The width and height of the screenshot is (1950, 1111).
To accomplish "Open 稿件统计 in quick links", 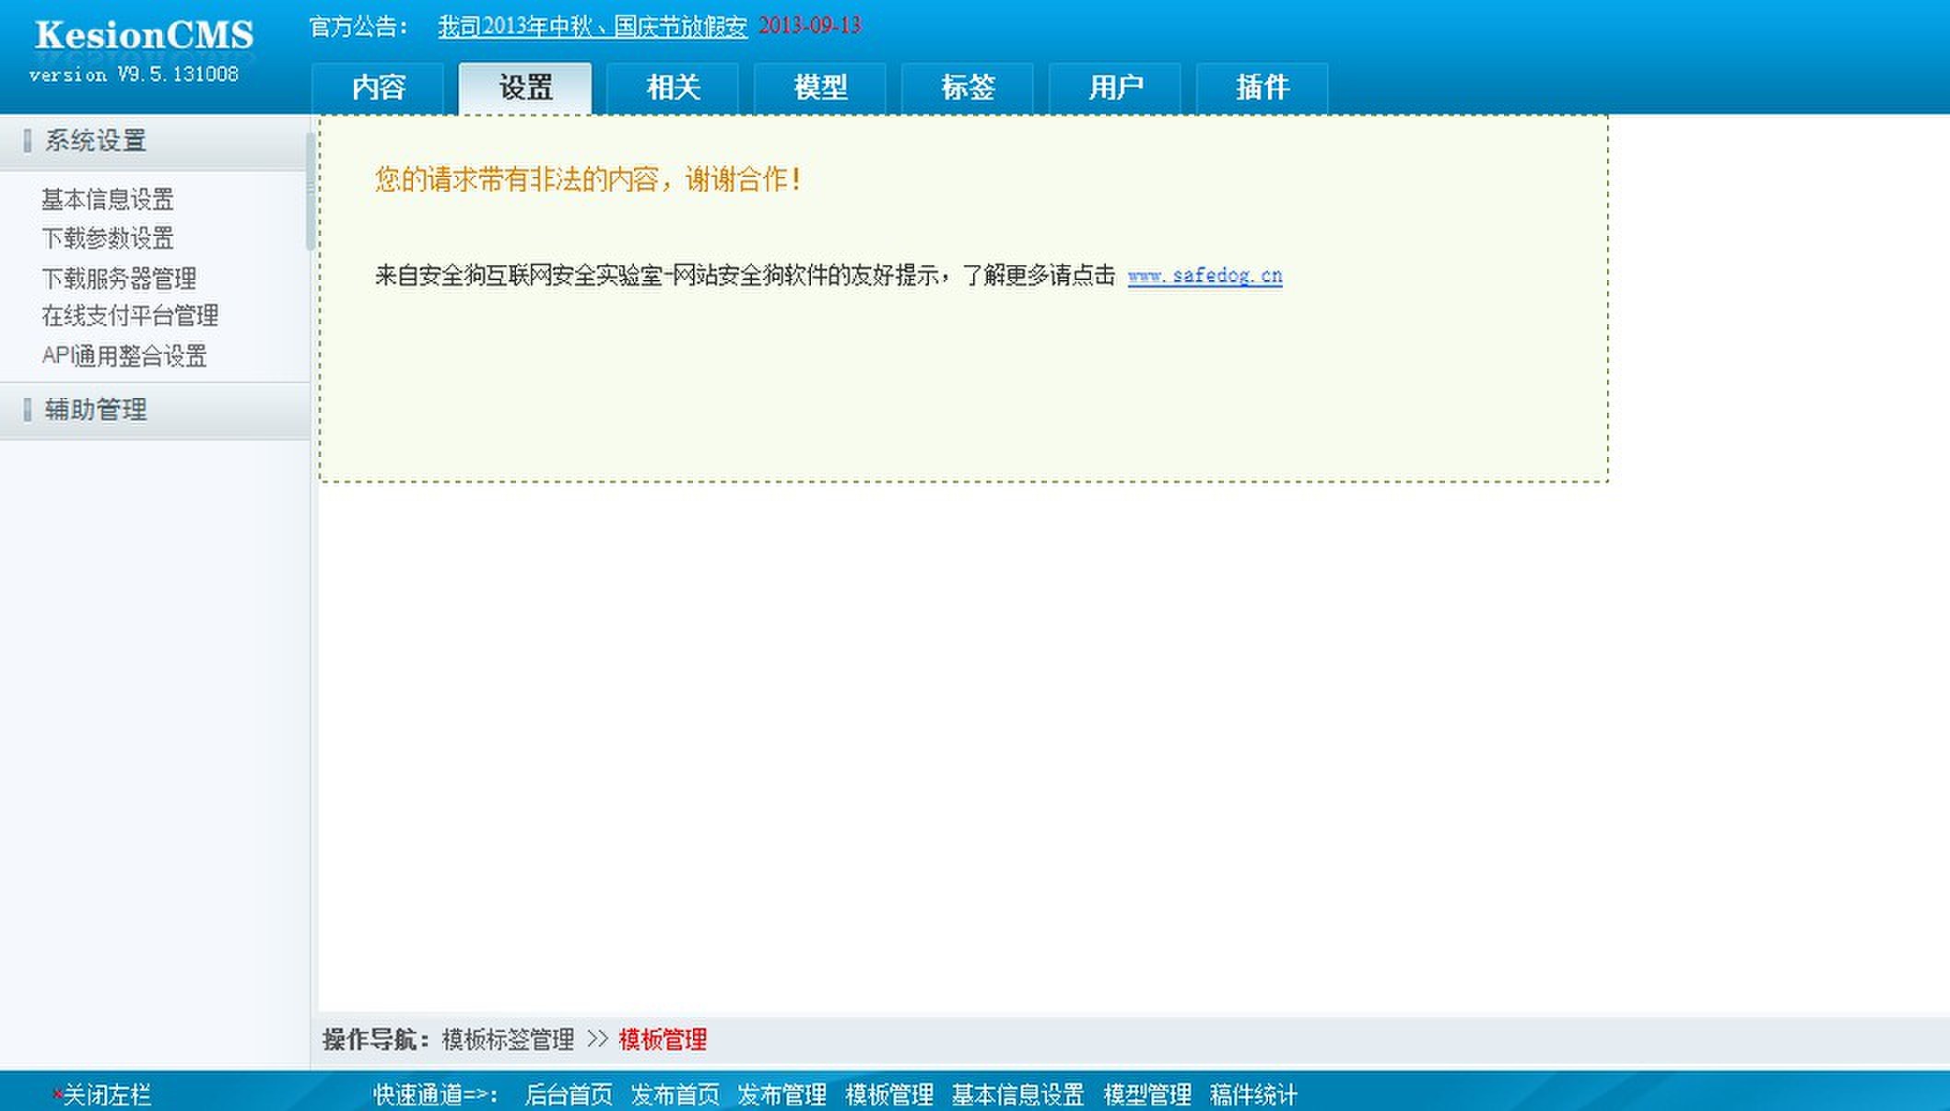I will (x=1253, y=1094).
